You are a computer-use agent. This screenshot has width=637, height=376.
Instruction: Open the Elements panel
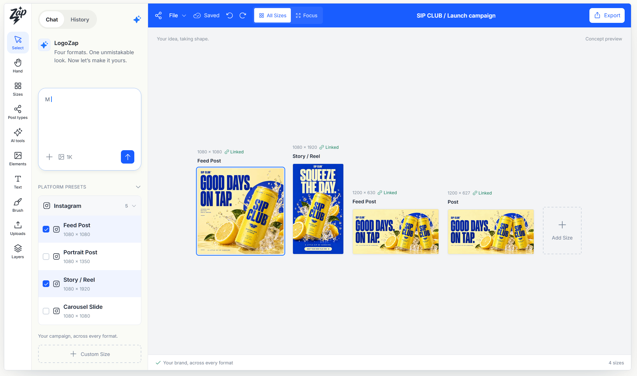tap(18, 159)
